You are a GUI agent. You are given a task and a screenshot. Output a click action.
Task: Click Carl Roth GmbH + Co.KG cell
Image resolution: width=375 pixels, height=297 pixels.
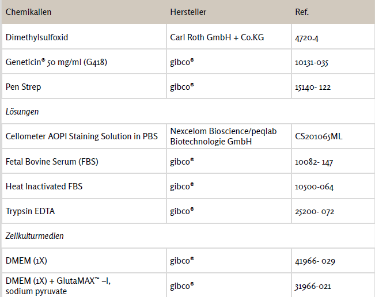tap(218, 37)
